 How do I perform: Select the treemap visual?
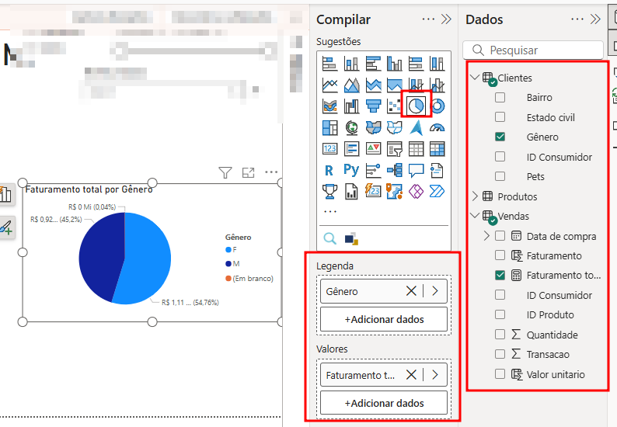pyautogui.click(x=329, y=127)
